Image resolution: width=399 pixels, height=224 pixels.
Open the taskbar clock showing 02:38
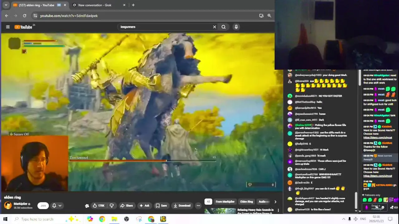click(x=376, y=219)
